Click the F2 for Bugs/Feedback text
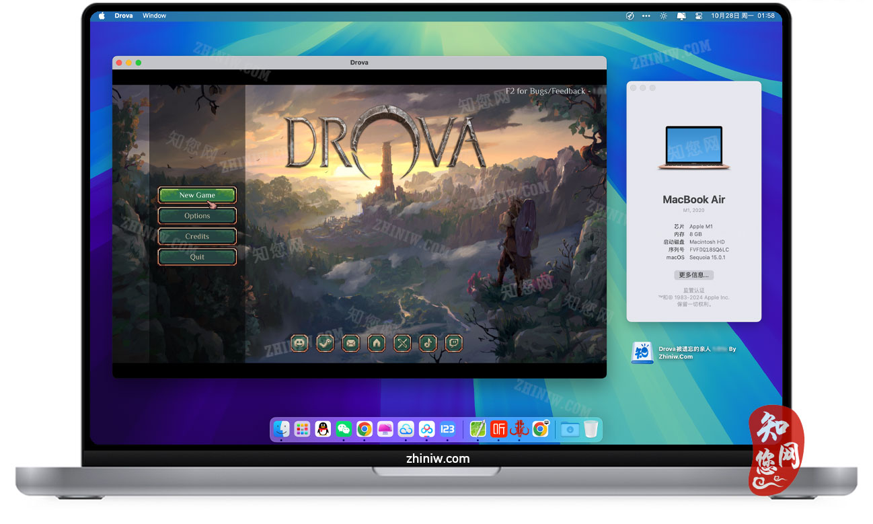This screenshot has height=524, width=873. (x=545, y=91)
